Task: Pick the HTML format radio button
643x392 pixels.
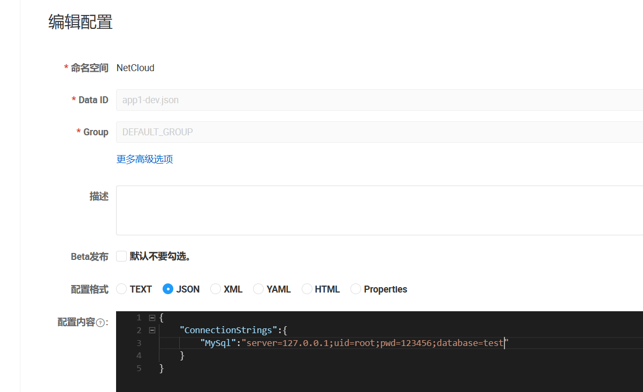Action: [307, 289]
